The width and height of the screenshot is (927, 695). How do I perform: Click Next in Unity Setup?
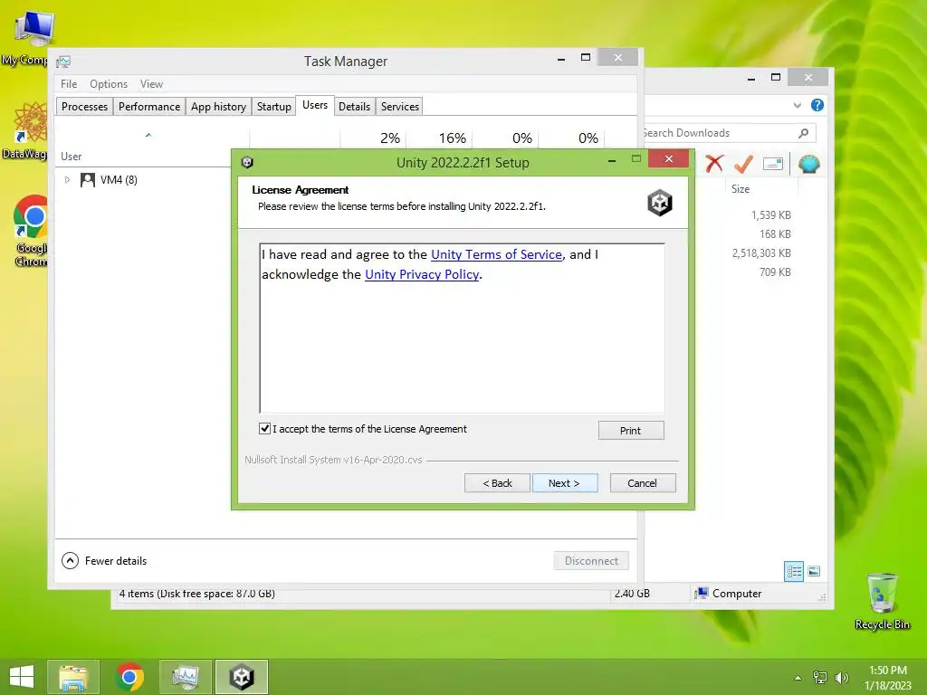[565, 483]
